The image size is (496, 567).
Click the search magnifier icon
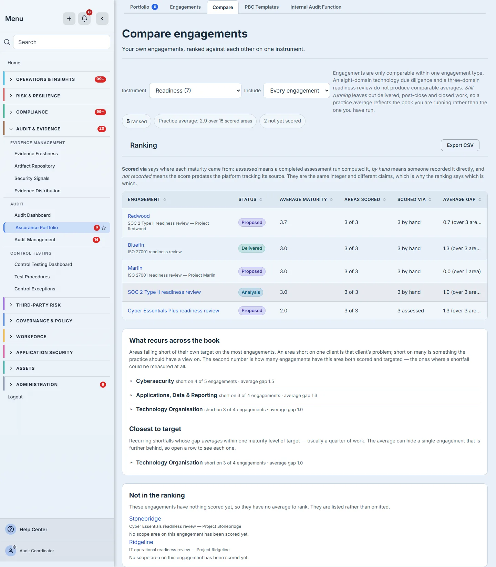pos(7,42)
